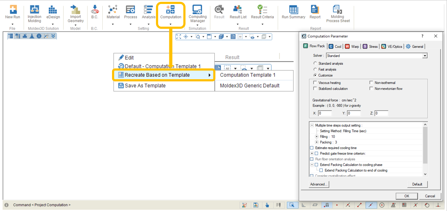
Task: Click the fit-to-window view icon
Action: point(179,36)
